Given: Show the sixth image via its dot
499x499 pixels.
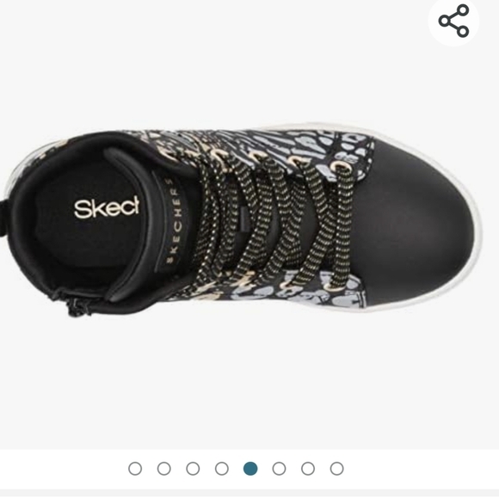Looking at the screenshot, I should [279, 468].
